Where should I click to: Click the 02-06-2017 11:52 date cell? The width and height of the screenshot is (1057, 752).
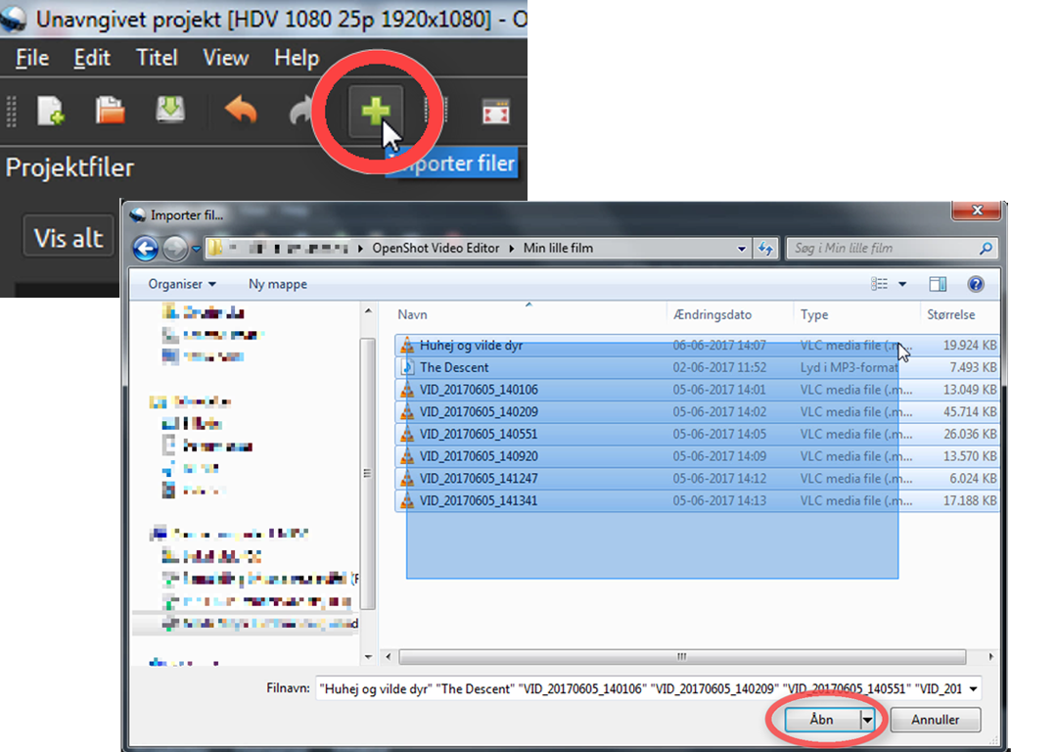coord(719,367)
